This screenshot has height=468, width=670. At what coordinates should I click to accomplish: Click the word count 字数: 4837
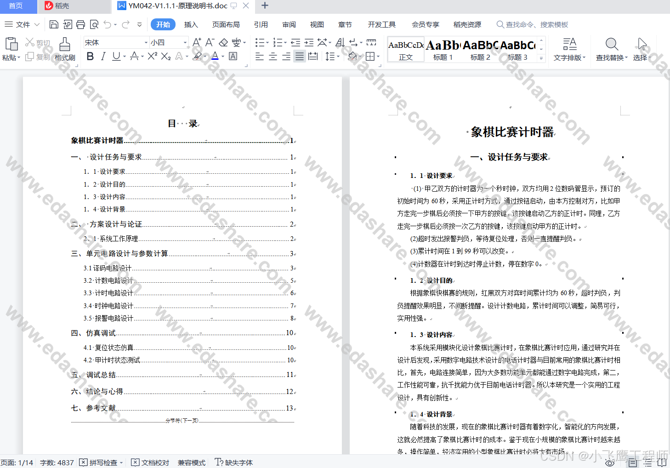click(57, 462)
